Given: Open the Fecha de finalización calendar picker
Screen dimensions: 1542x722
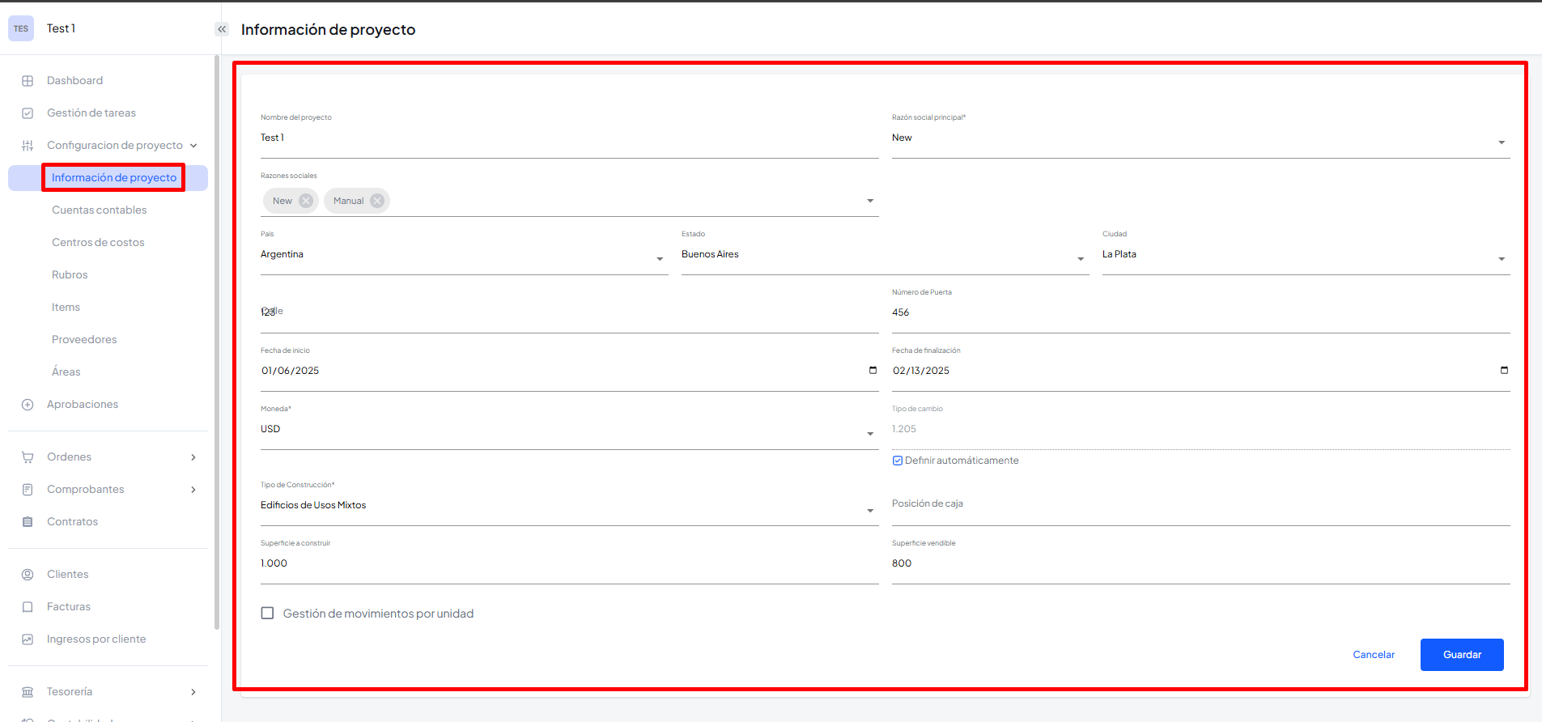Looking at the screenshot, I should (1504, 371).
